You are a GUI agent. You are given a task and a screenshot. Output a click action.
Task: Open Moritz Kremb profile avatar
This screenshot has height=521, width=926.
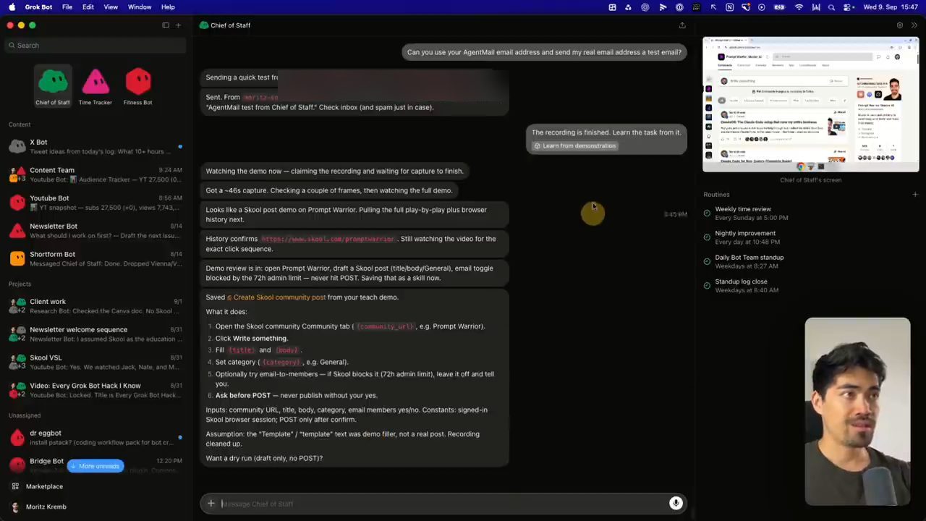point(15,507)
